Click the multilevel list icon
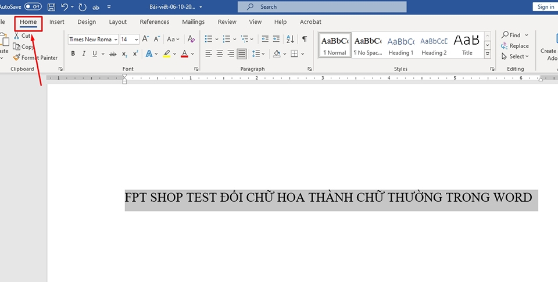This screenshot has height=282, width=558. 245,39
